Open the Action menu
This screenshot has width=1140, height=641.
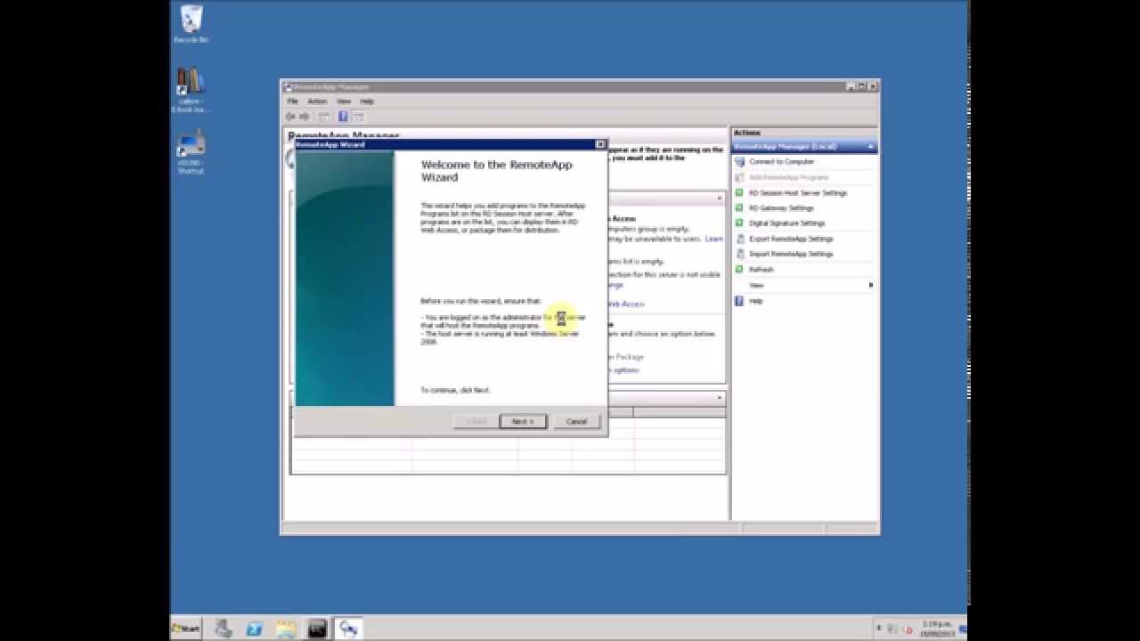[317, 101]
